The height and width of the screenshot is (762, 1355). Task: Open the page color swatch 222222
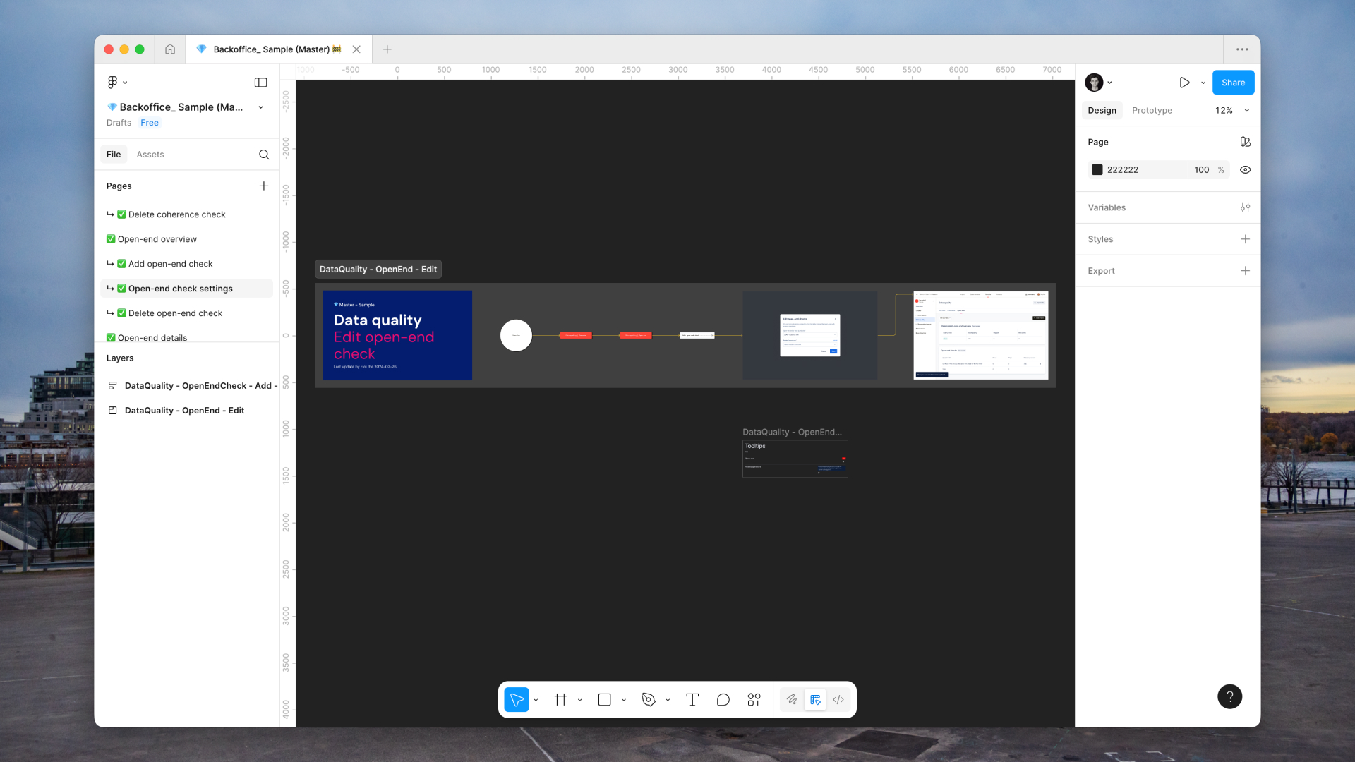(x=1097, y=169)
